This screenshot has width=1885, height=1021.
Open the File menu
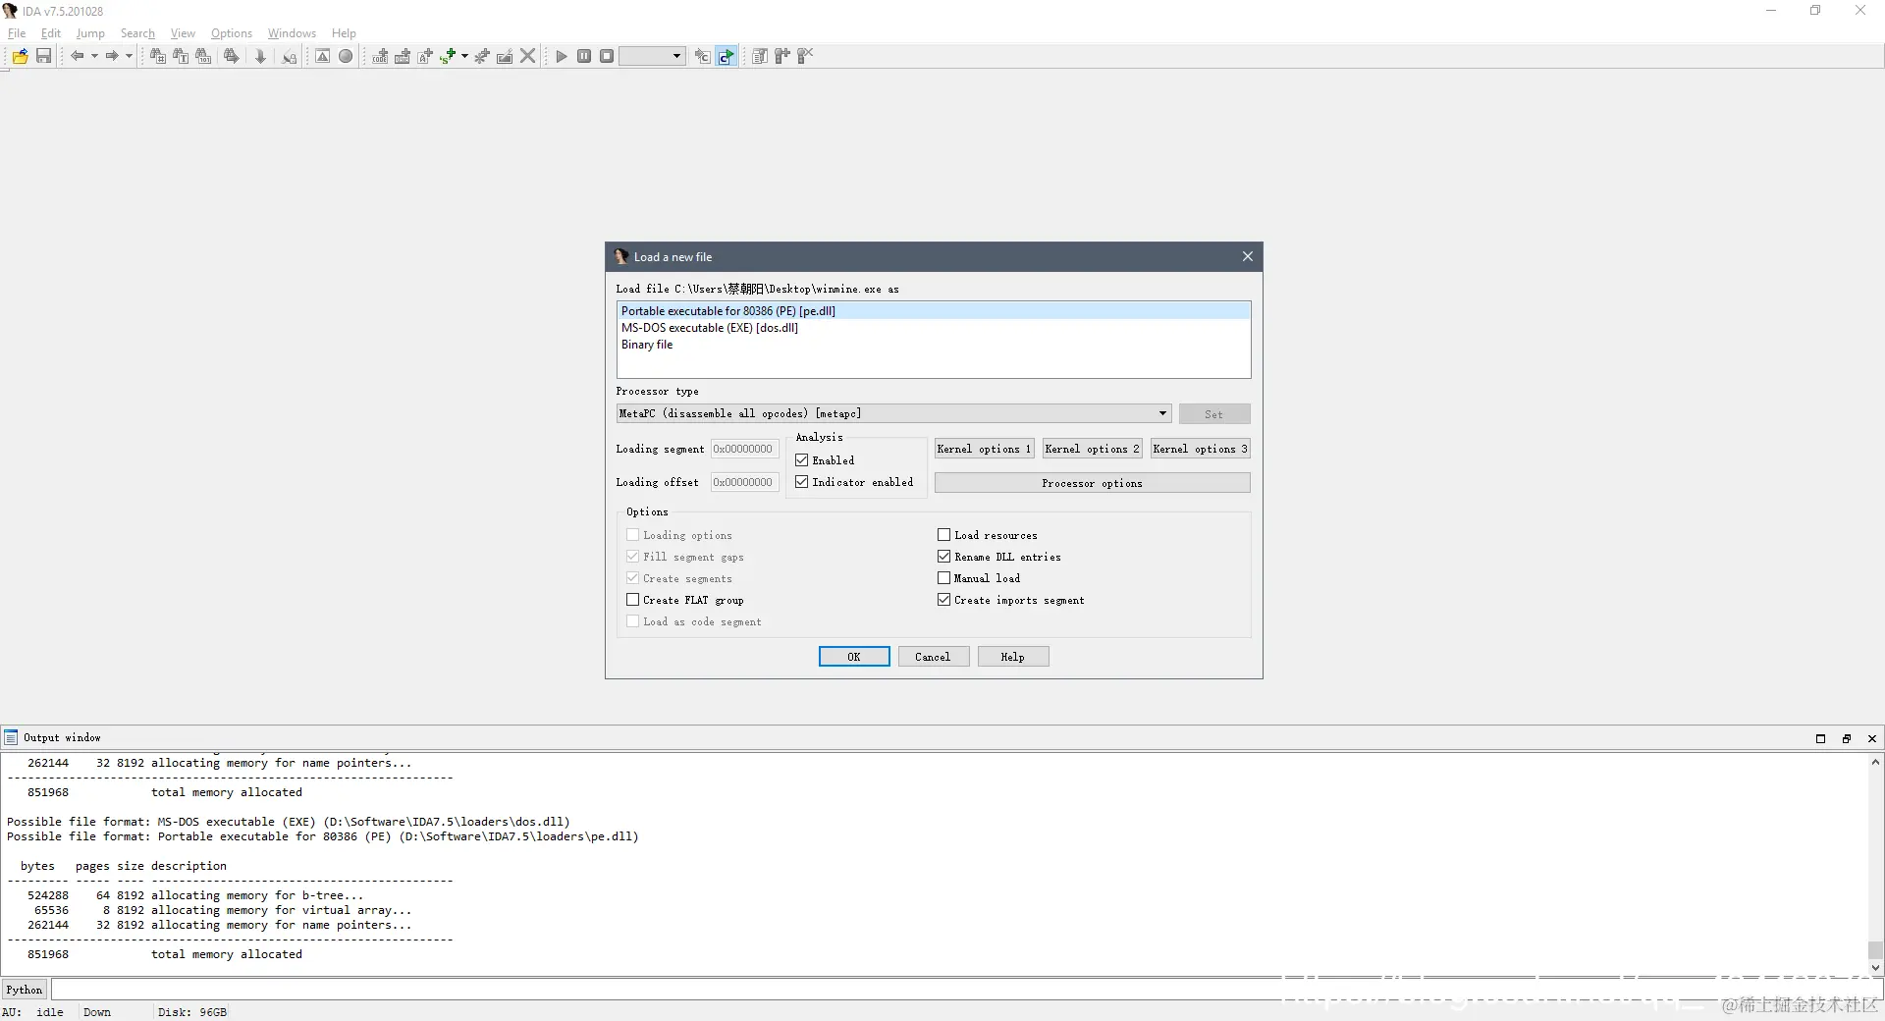click(17, 33)
